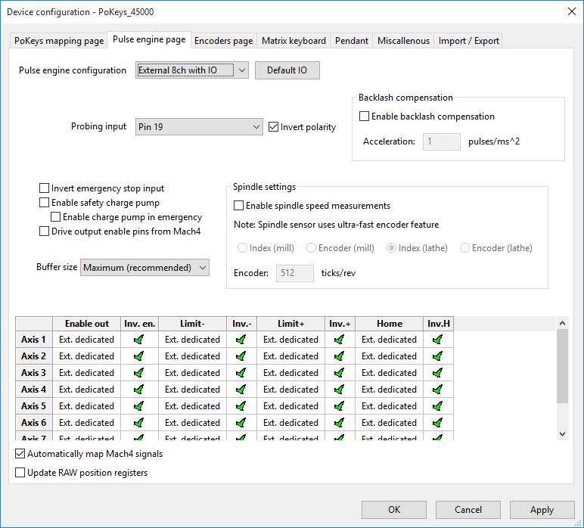The height and width of the screenshot is (528, 584).
Task: Open Miscallenous tab
Action: (x=403, y=41)
